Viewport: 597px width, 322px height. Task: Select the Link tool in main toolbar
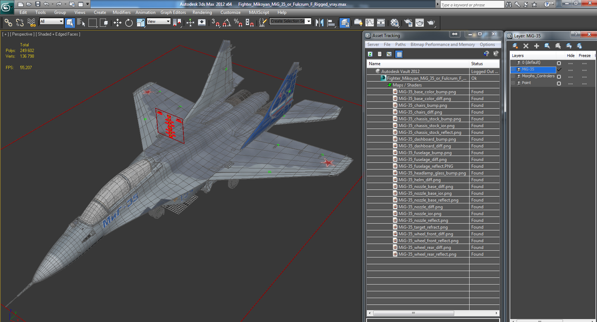pos(8,23)
